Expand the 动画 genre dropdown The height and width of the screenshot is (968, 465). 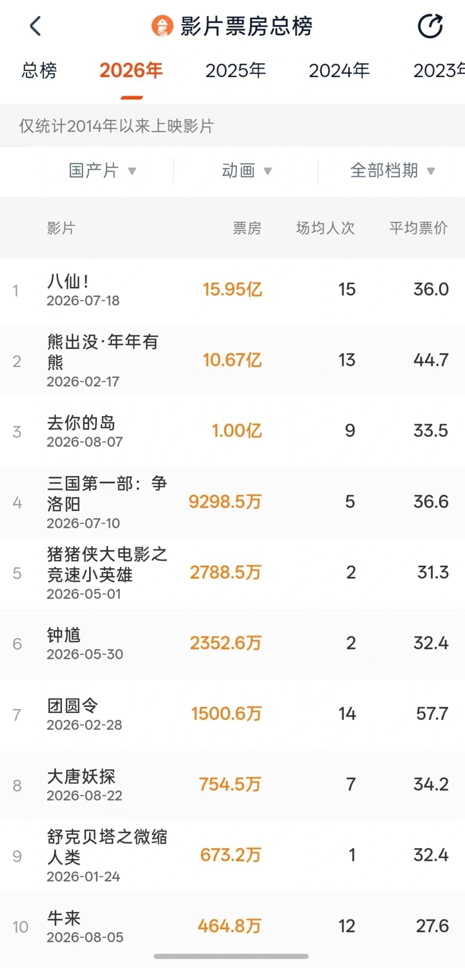[x=247, y=171]
